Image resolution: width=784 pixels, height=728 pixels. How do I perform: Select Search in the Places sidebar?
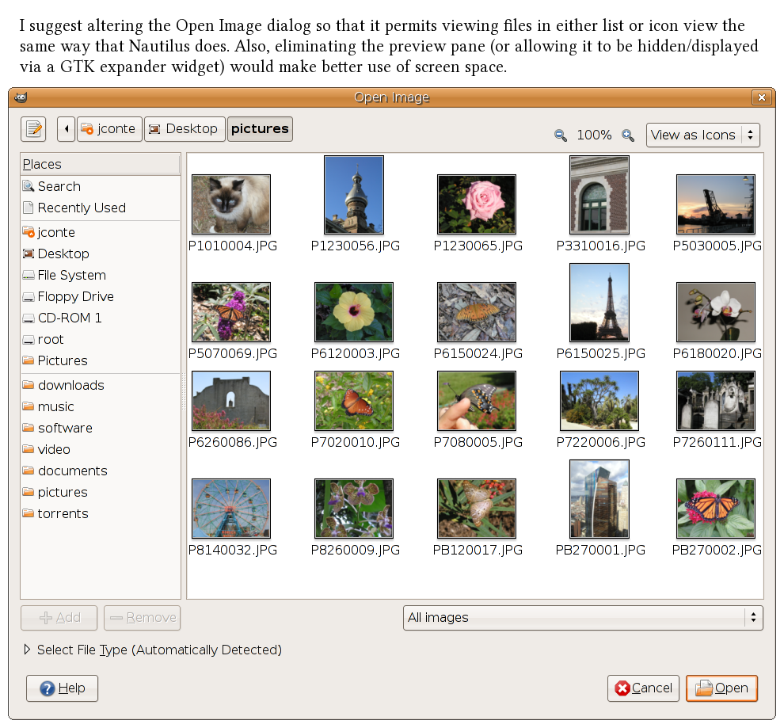[59, 186]
